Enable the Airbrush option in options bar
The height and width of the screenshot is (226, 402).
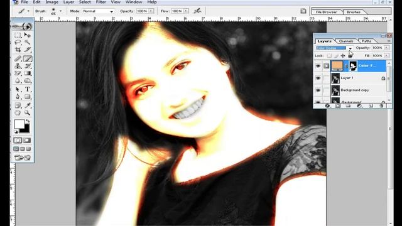click(x=197, y=11)
